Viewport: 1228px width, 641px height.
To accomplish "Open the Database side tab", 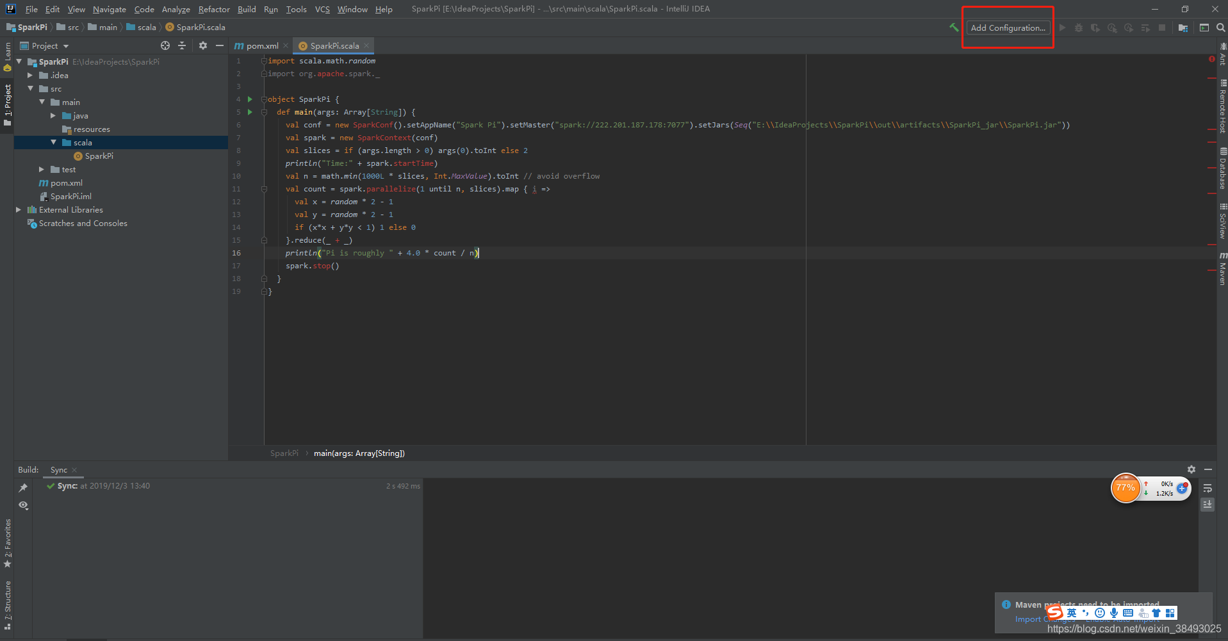I will click(x=1223, y=168).
